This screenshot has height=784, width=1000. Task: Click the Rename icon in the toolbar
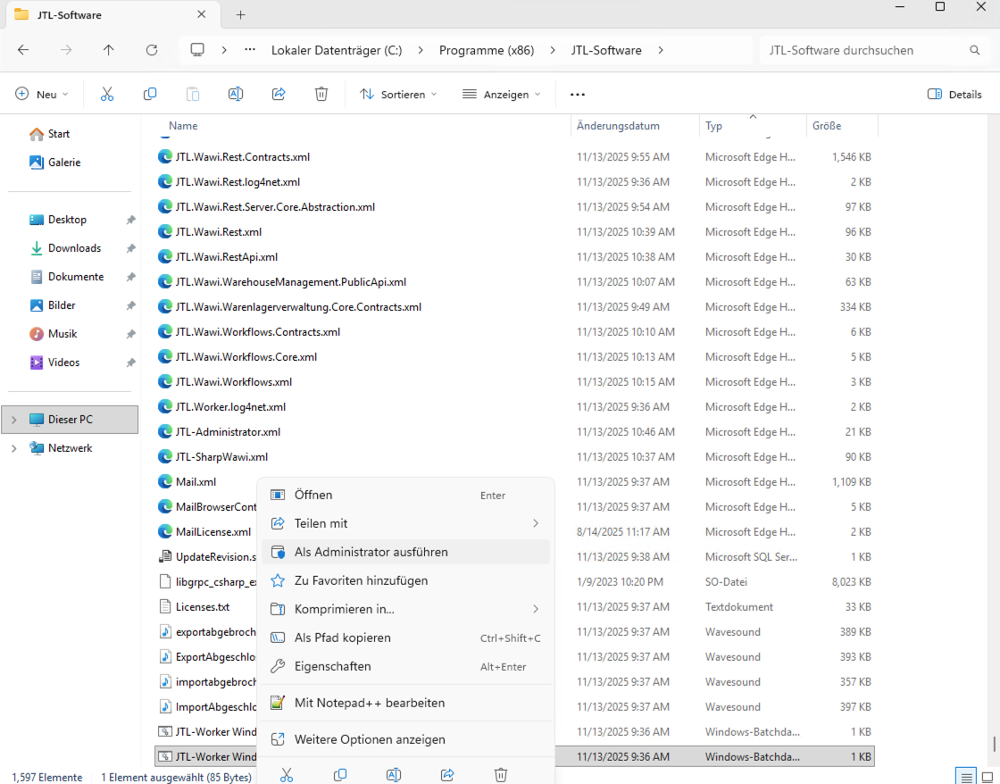[x=236, y=95]
